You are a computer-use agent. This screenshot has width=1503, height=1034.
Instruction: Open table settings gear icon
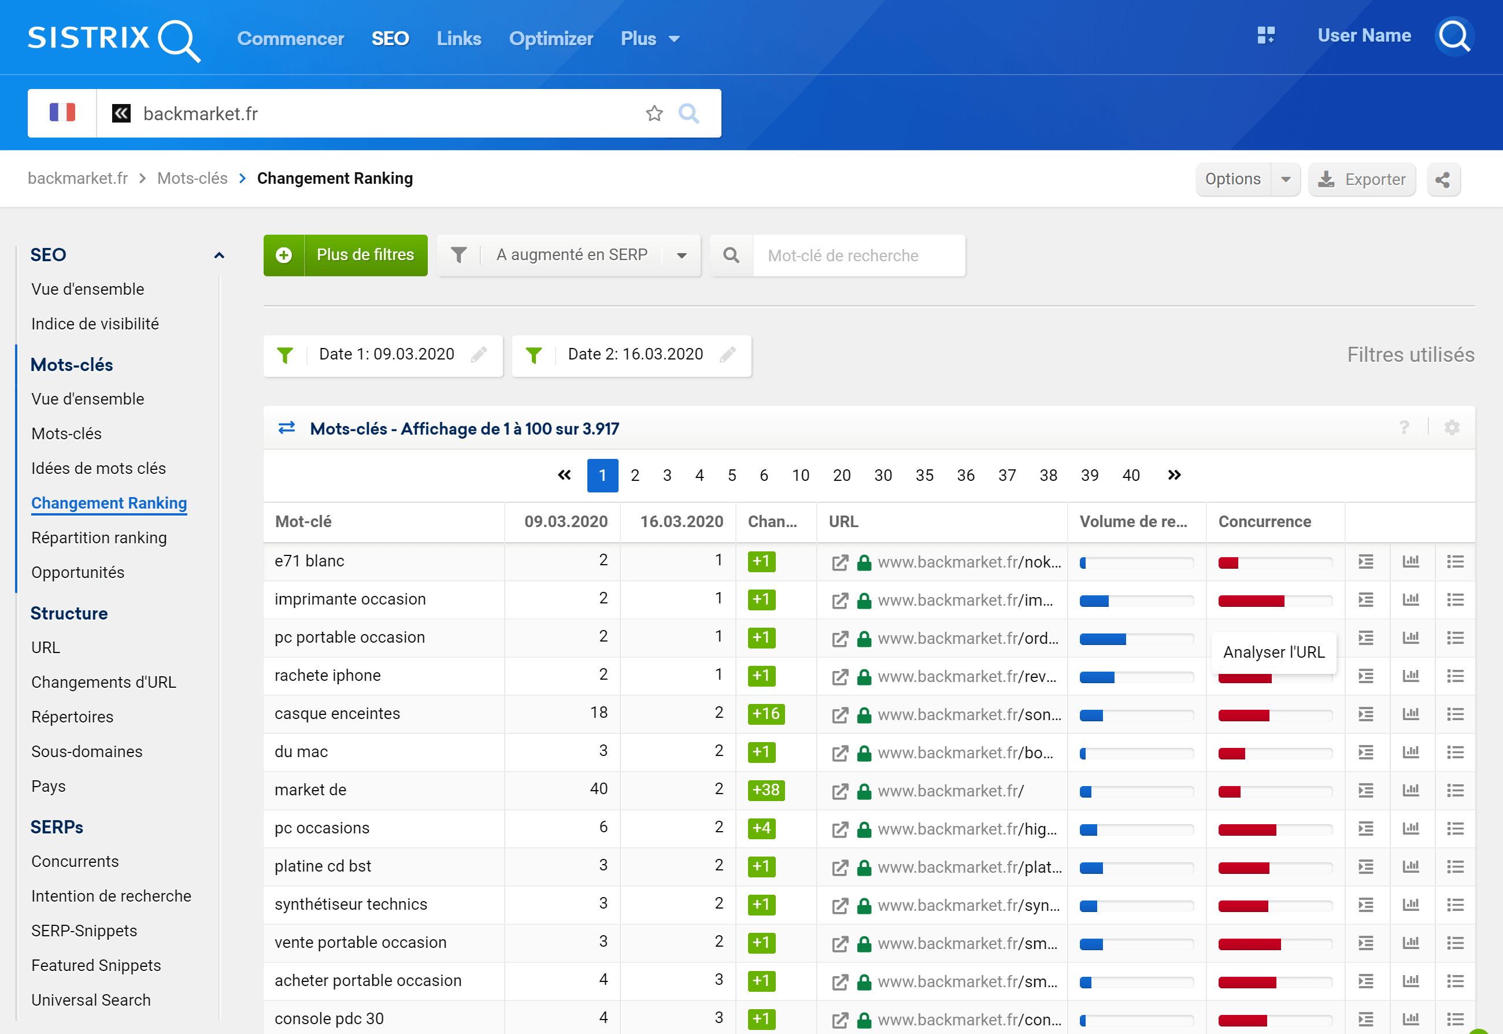point(1452,428)
